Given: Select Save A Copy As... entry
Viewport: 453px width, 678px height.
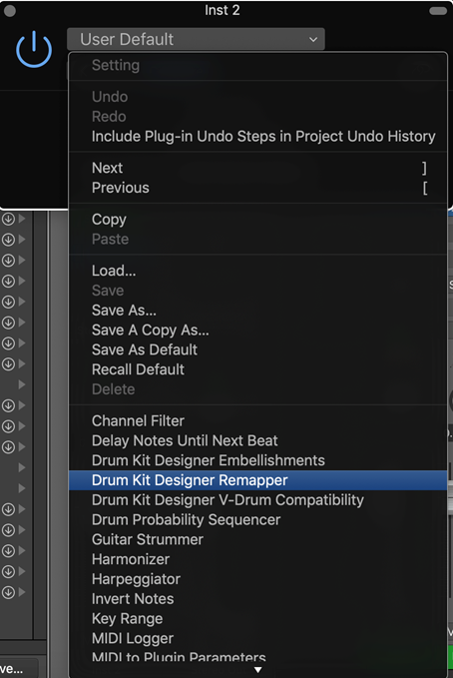Looking at the screenshot, I should click(258, 330).
